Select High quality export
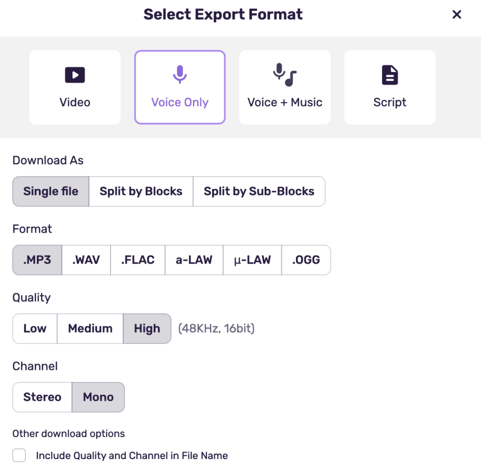The image size is (481, 476). 147,328
